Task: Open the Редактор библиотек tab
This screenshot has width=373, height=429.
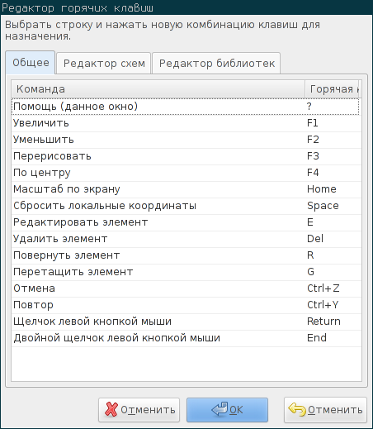Action: pos(216,64)
